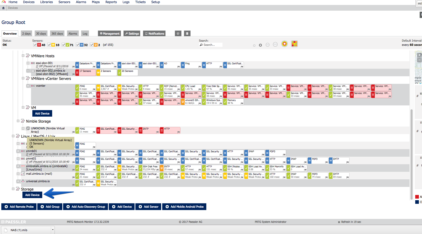Open the Memory sensor on vcenter
Image resolution: width=422 pixels, height=234 pixels.
(234, 102)
